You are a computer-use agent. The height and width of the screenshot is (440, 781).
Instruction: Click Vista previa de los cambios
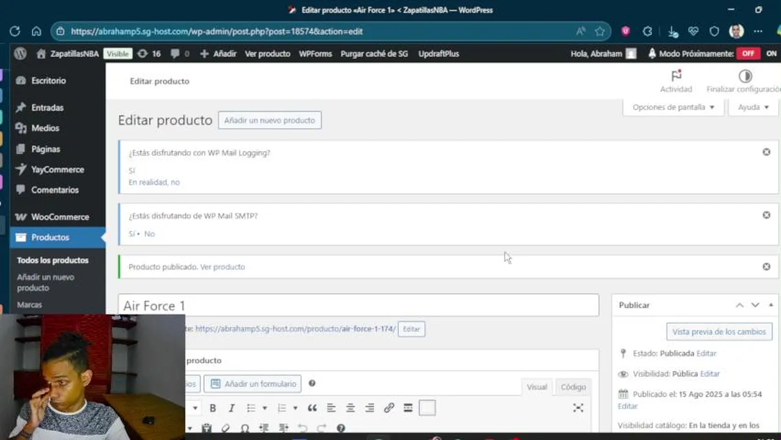[x=719, y=332]
